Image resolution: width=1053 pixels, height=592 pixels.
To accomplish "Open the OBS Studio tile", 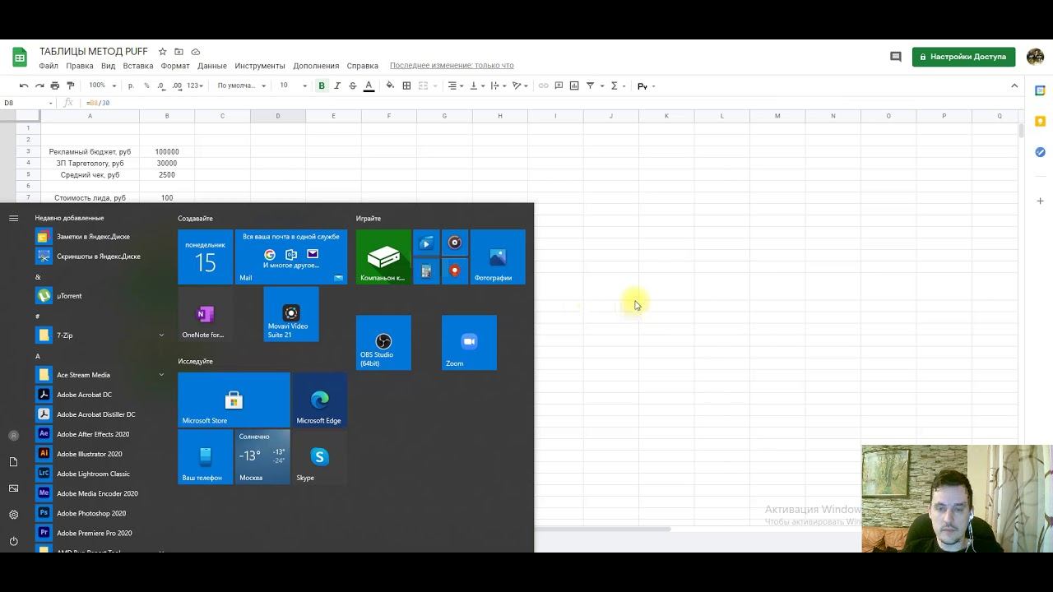I will pos(383,342).
